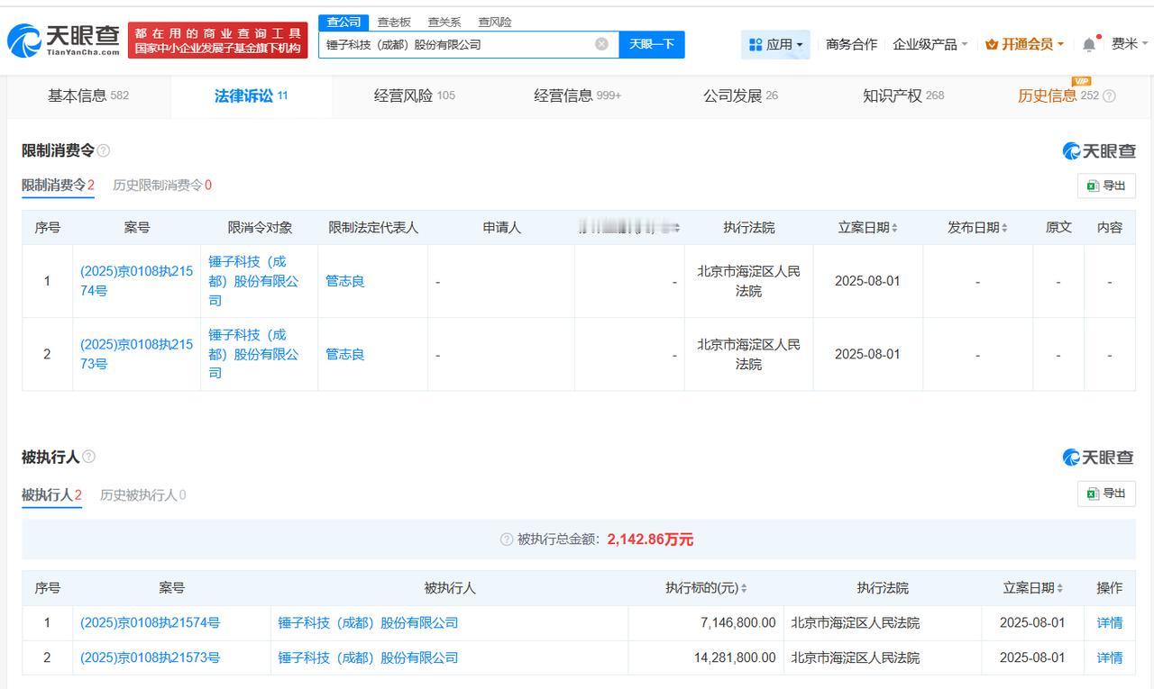The width and height of the screenshot is (1154, 689).
Task: Select 查公司 search tab
Action: [x=343, y=22]
